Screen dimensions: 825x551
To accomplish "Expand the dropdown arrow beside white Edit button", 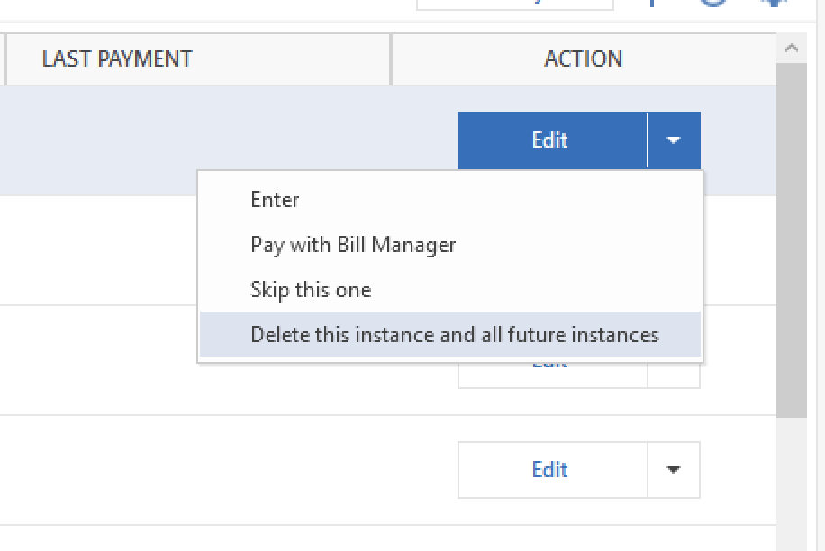I will click(x=674, y=470).
